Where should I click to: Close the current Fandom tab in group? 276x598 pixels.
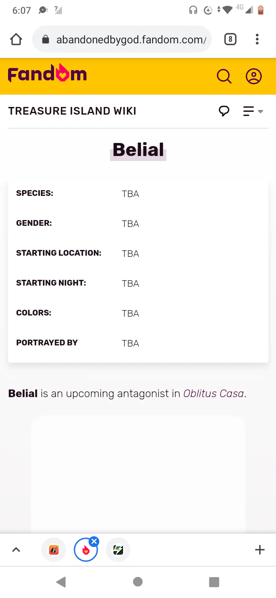point(94,541)
